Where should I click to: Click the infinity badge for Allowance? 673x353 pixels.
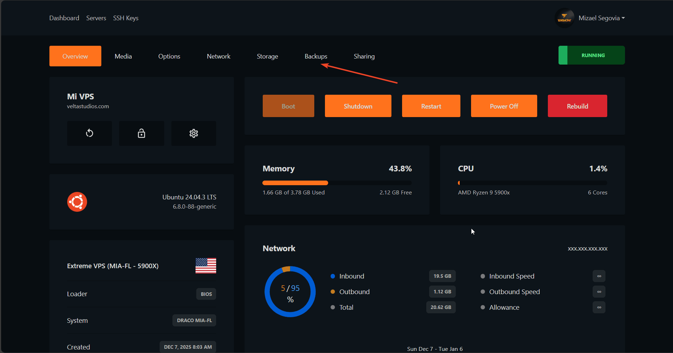pos(599,307)
